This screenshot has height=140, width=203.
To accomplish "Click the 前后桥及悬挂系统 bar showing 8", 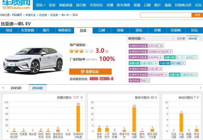I will coord(58,131).
